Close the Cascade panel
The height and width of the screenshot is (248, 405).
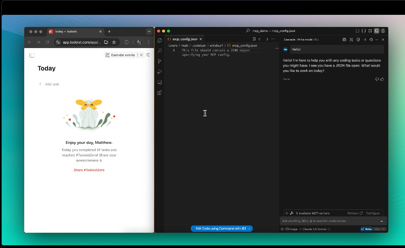tap(383, 40)
